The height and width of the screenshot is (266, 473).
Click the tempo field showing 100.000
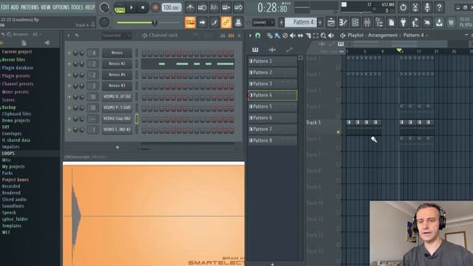tap(171, 7)
